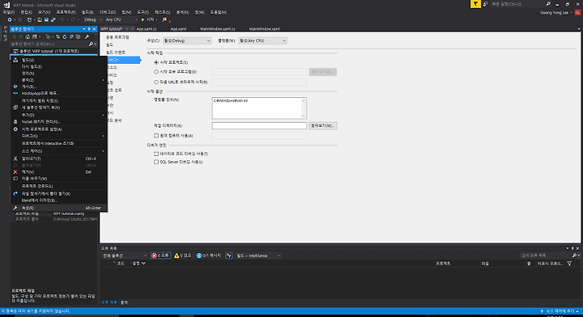Click the green Start debugging play icon
This screenshot has width=583, height=317.
pyautogui.click(x=143, y=19)
